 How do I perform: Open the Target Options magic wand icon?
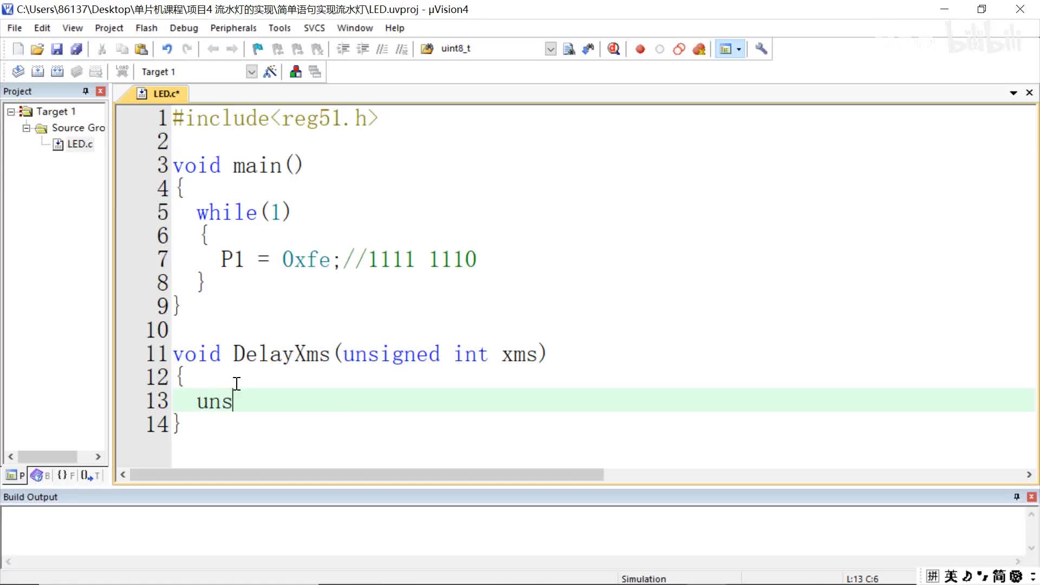(x=270, y=71)
